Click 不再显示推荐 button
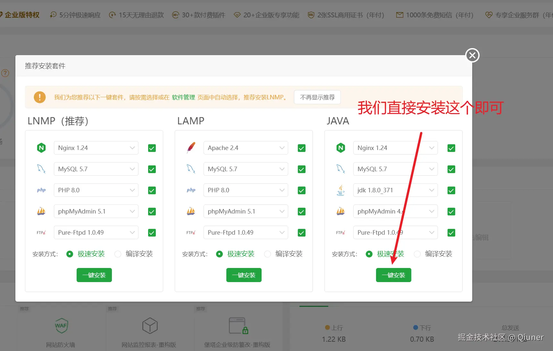 pos(317,97)
